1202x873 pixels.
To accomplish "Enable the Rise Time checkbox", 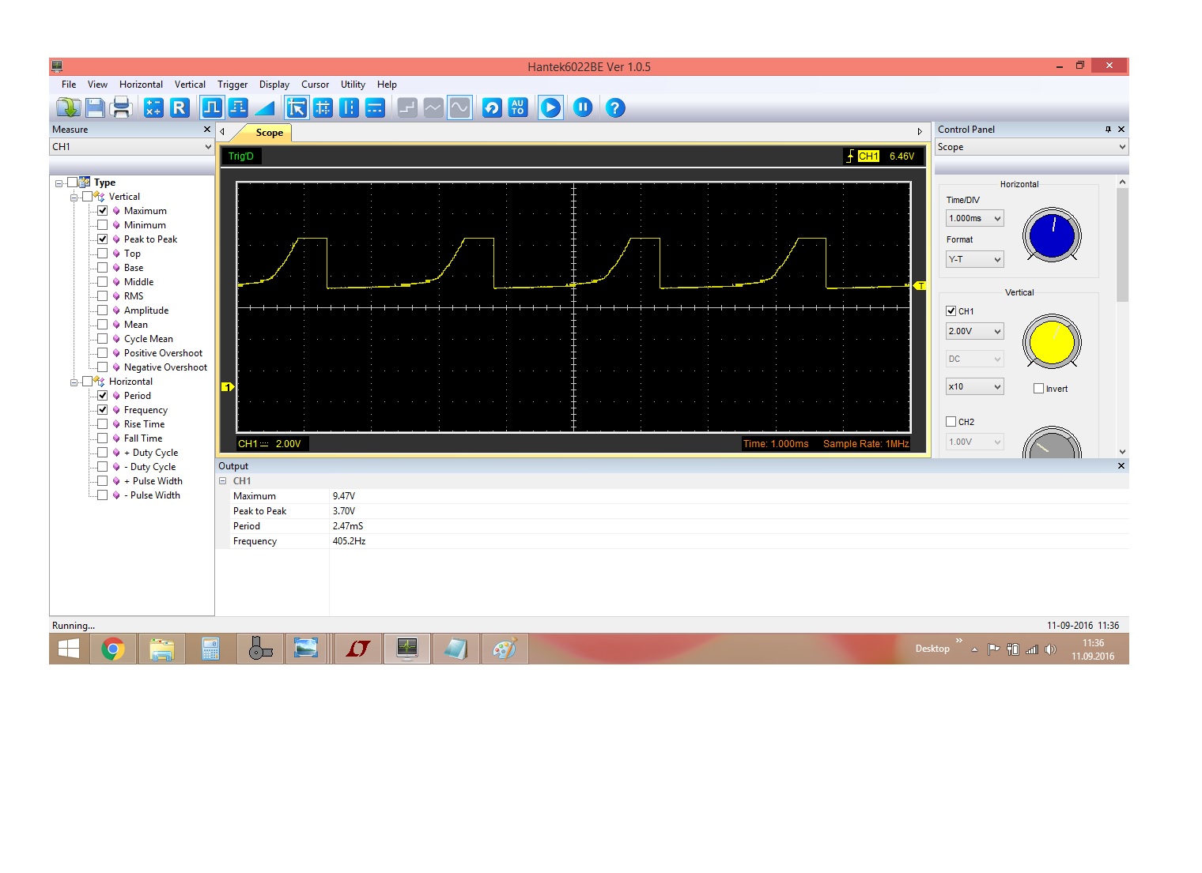I will point(103,424).
